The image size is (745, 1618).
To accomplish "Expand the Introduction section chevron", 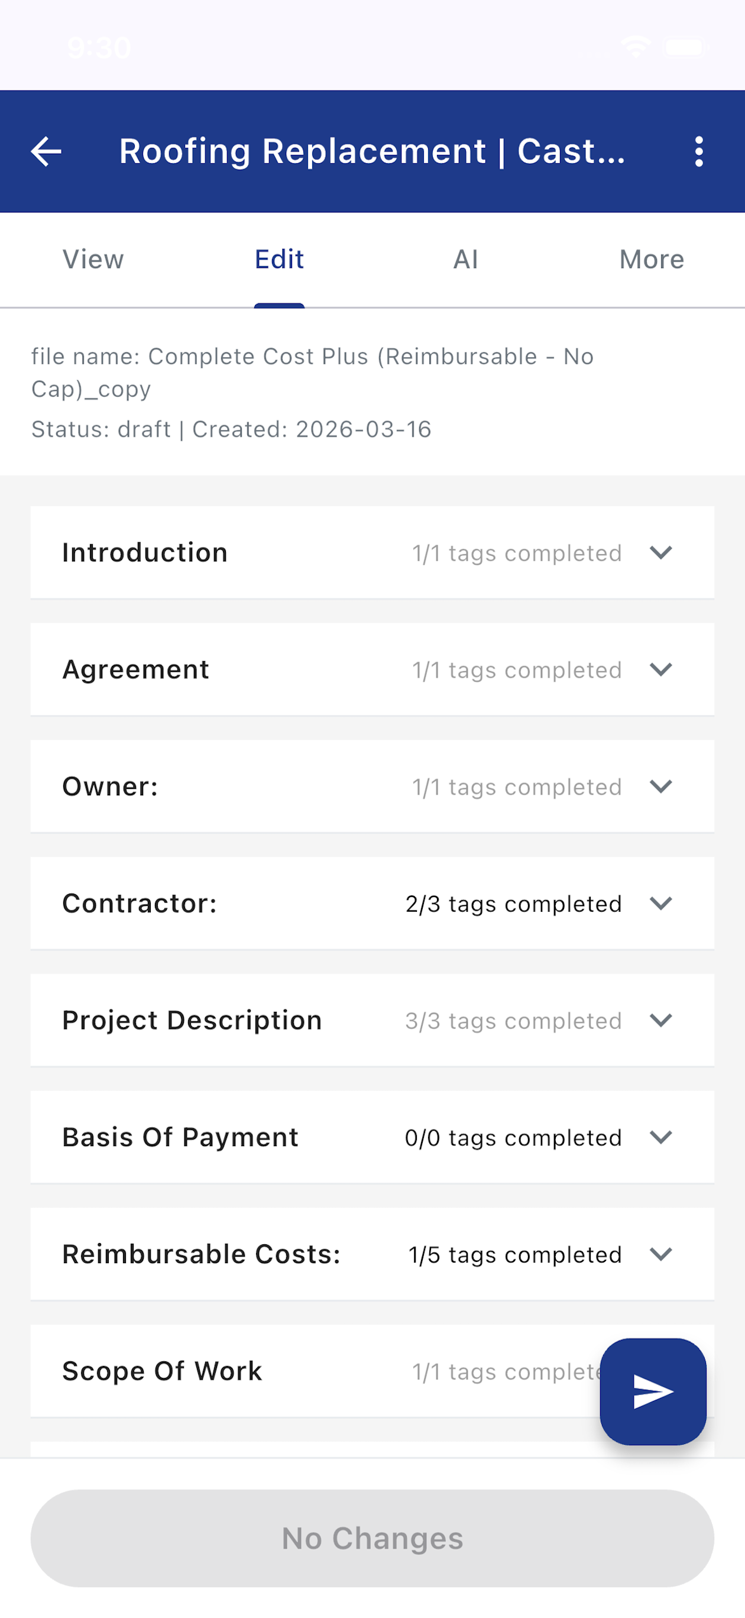I will pyautogui.click(x=661, y=553).
